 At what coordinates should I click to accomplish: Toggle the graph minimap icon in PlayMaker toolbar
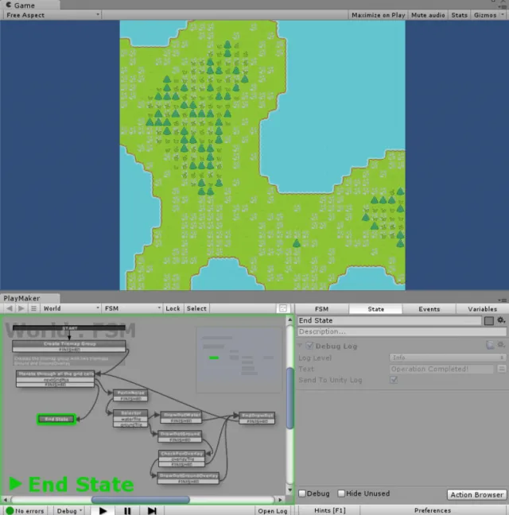pos(283,308)
